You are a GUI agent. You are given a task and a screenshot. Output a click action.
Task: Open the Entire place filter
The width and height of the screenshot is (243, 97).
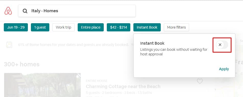pos(91,27)
